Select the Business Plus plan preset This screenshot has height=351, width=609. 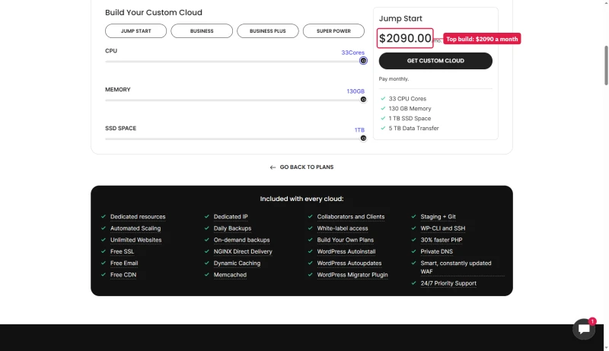(268, 31)
